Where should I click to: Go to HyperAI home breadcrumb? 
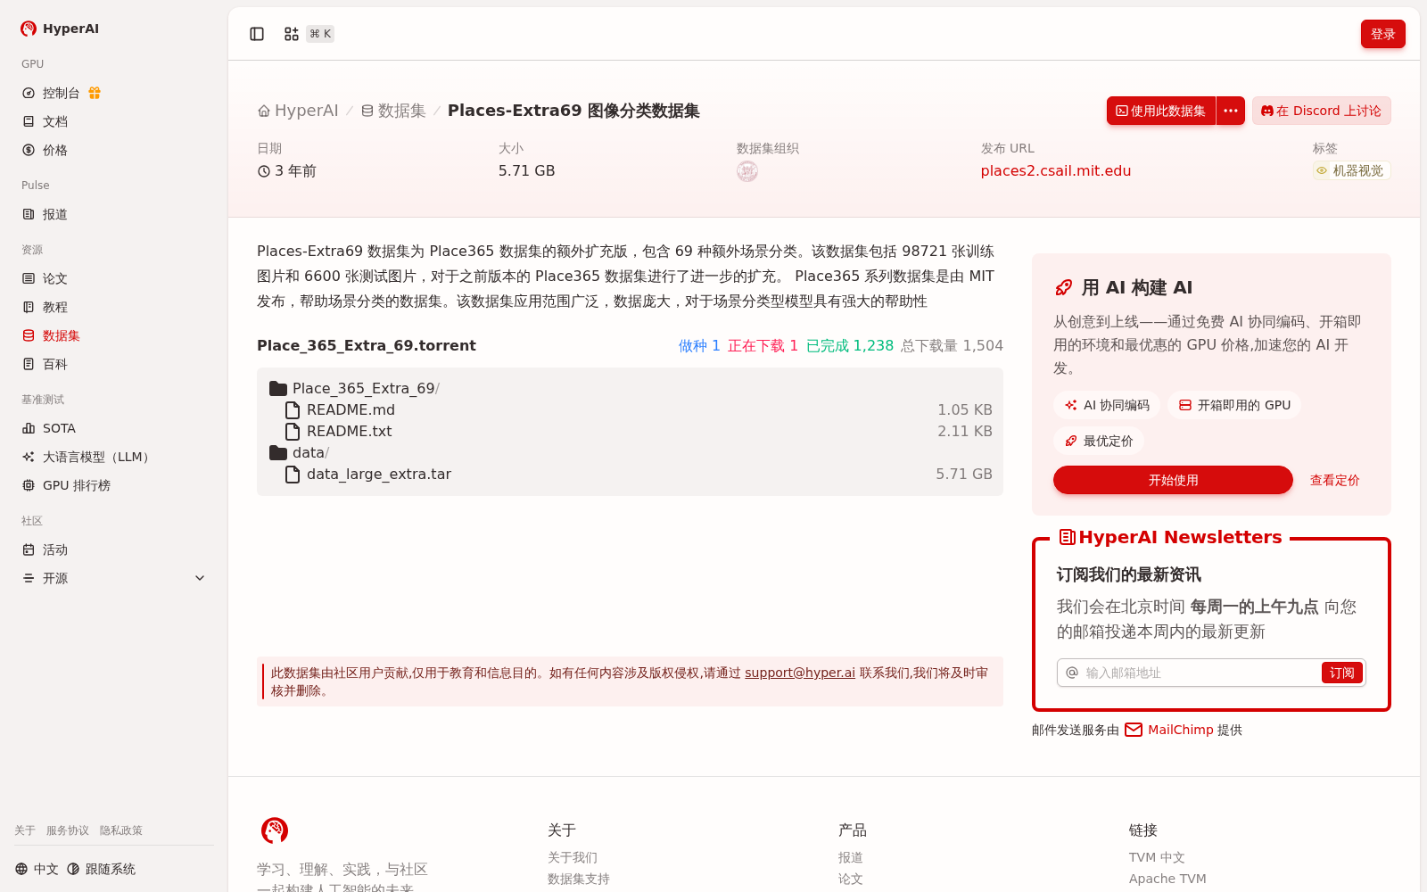click(x=298, y=111)
